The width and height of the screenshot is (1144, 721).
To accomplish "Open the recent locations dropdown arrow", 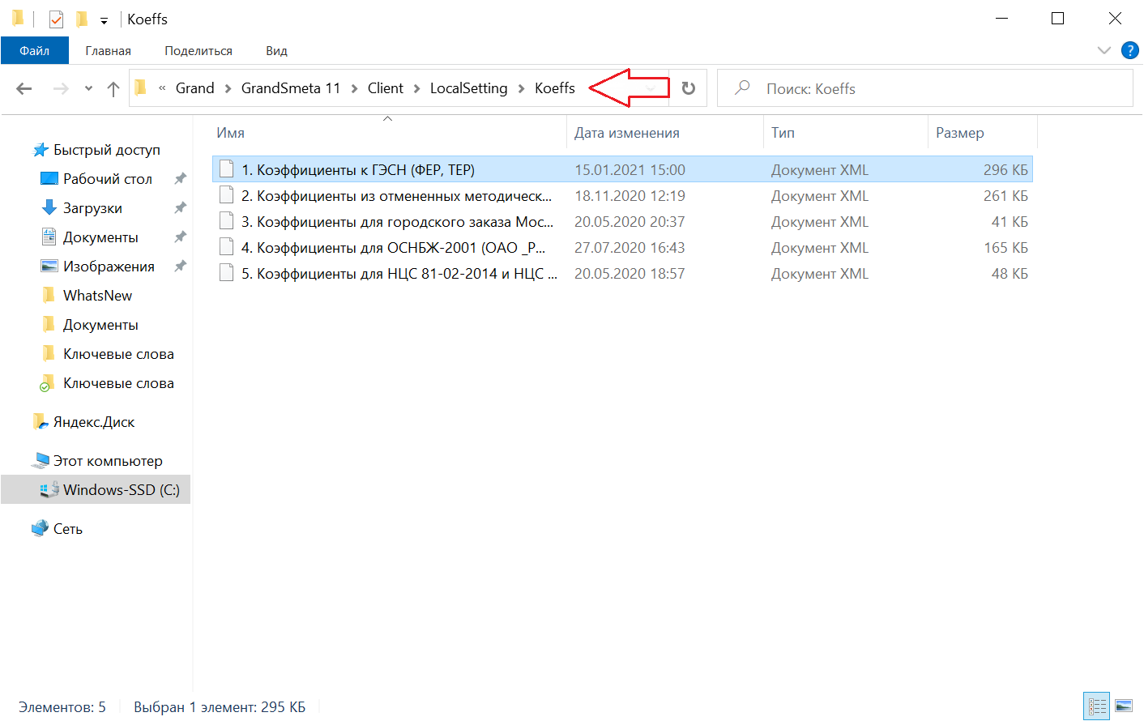I will [88, 88].
